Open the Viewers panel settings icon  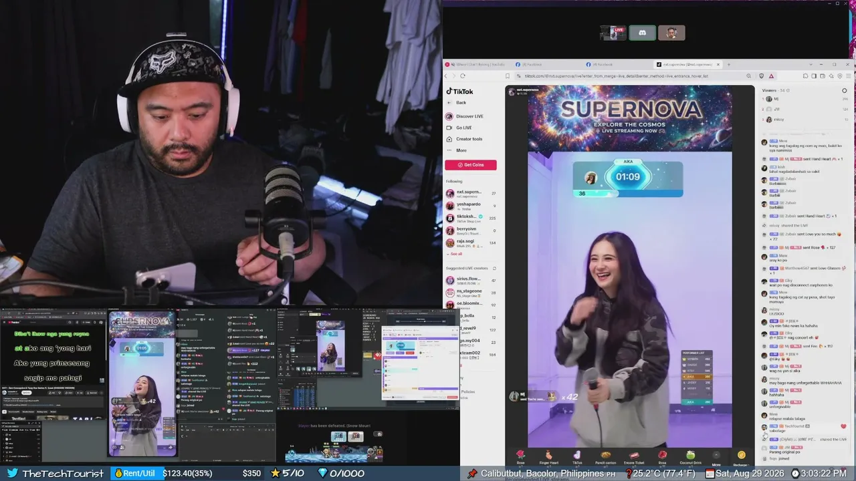(844, 91)
